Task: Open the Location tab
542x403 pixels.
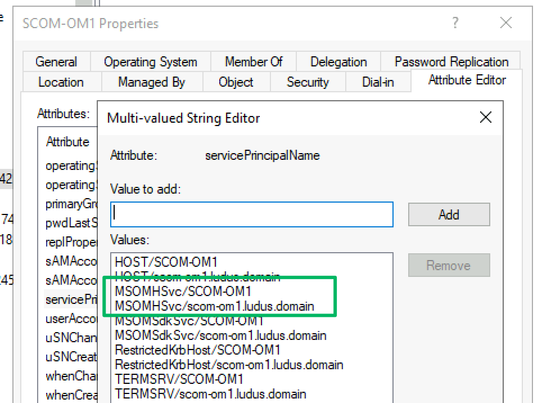Action: point(61,82)
